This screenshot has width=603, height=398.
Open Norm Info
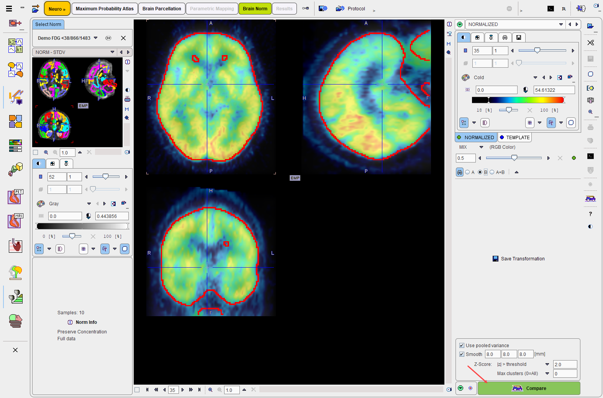(x=86, y=322)
